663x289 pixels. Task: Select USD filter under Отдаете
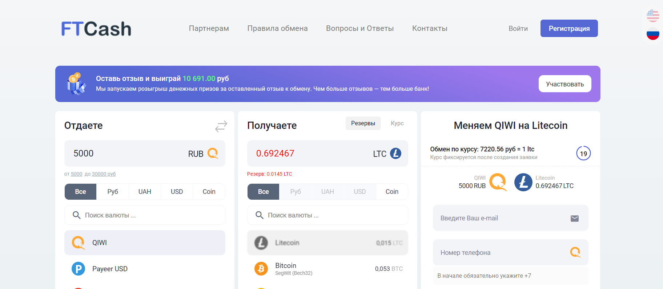click(x=177, y=192)
